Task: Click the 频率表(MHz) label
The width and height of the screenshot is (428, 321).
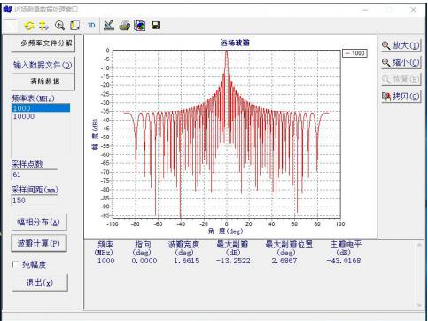Action: click(33, 98)
